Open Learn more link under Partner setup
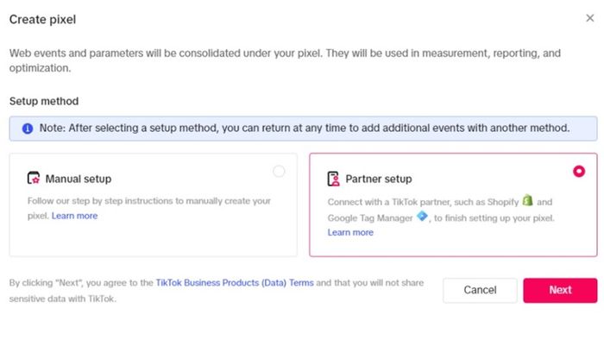Viewport: 604px width, 340px height. pyautogui.click(x=350, y=232)
